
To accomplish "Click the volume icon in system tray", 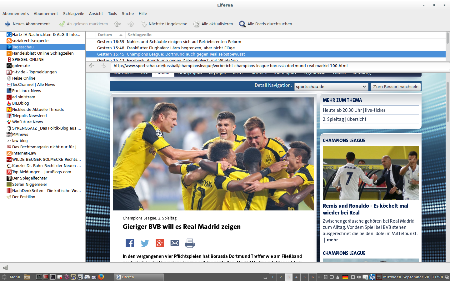I will [x=359, y=277].
